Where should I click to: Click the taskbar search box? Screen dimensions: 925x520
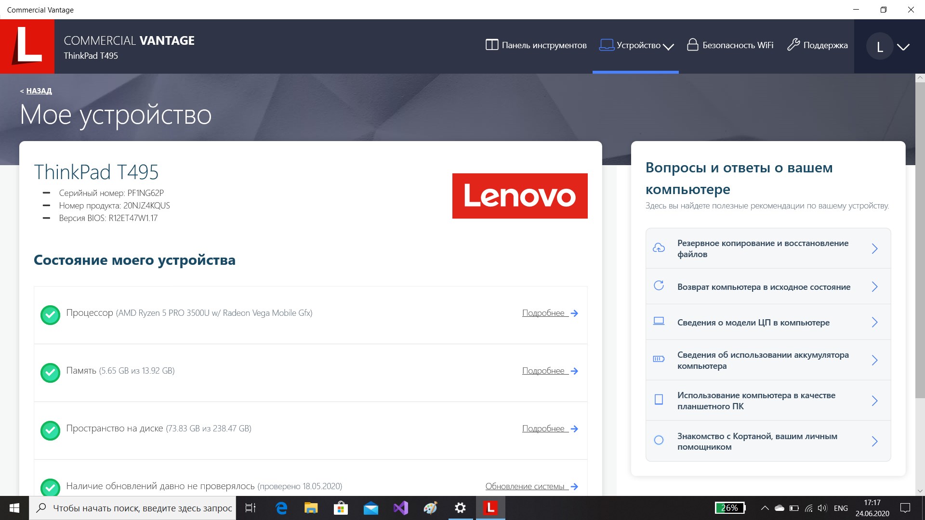pos(133,508)
